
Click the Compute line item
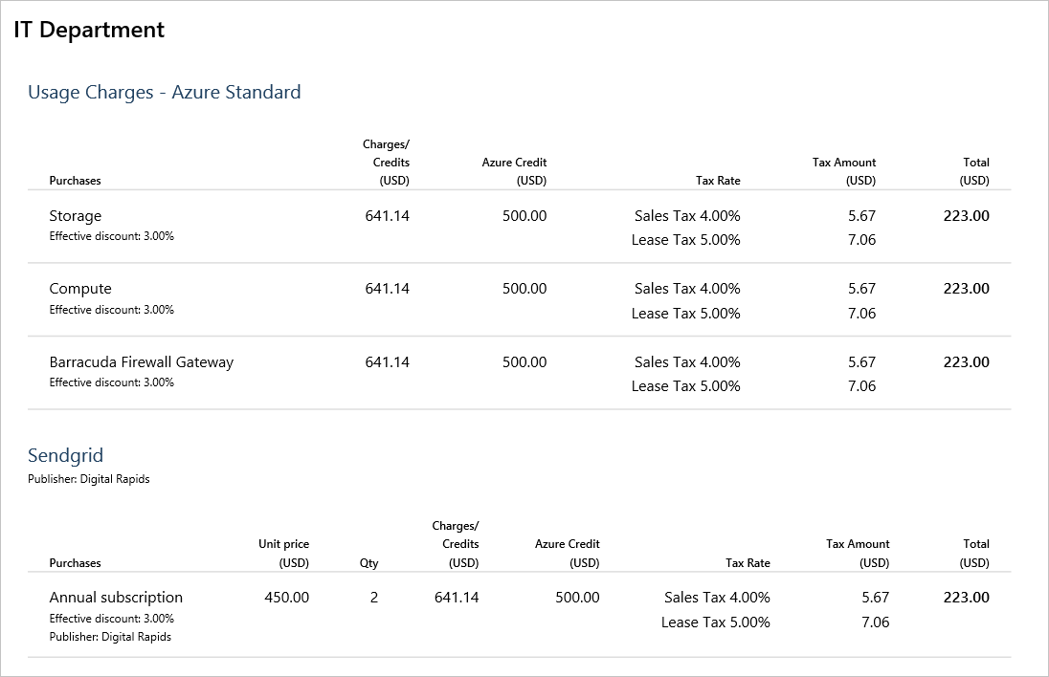click(79, 288)
